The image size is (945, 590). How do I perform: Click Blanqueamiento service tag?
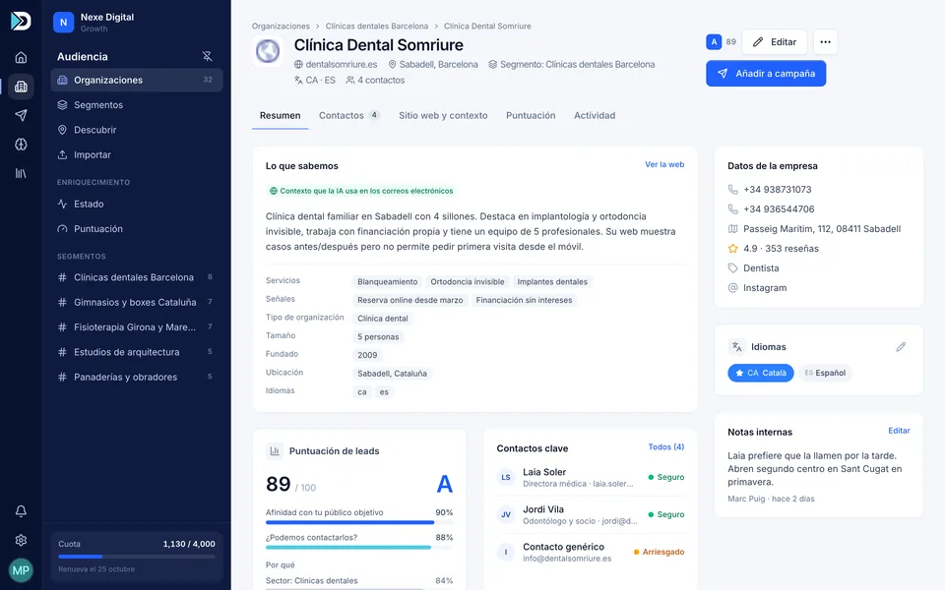point(387,282)
